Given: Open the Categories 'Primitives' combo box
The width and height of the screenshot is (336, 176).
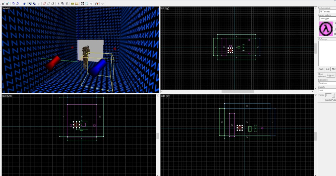Looking at the screenshot, I should (x=327, y=83).
